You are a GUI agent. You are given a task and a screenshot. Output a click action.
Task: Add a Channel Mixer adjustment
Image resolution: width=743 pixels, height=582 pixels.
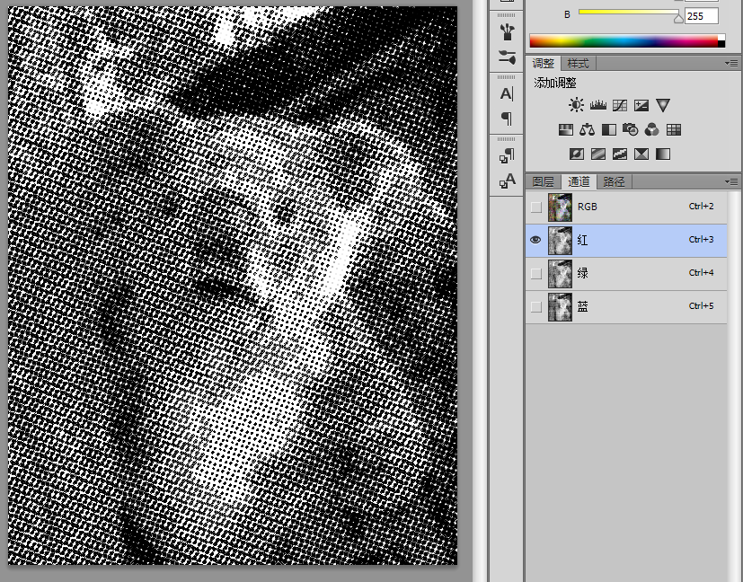[652, 129]
